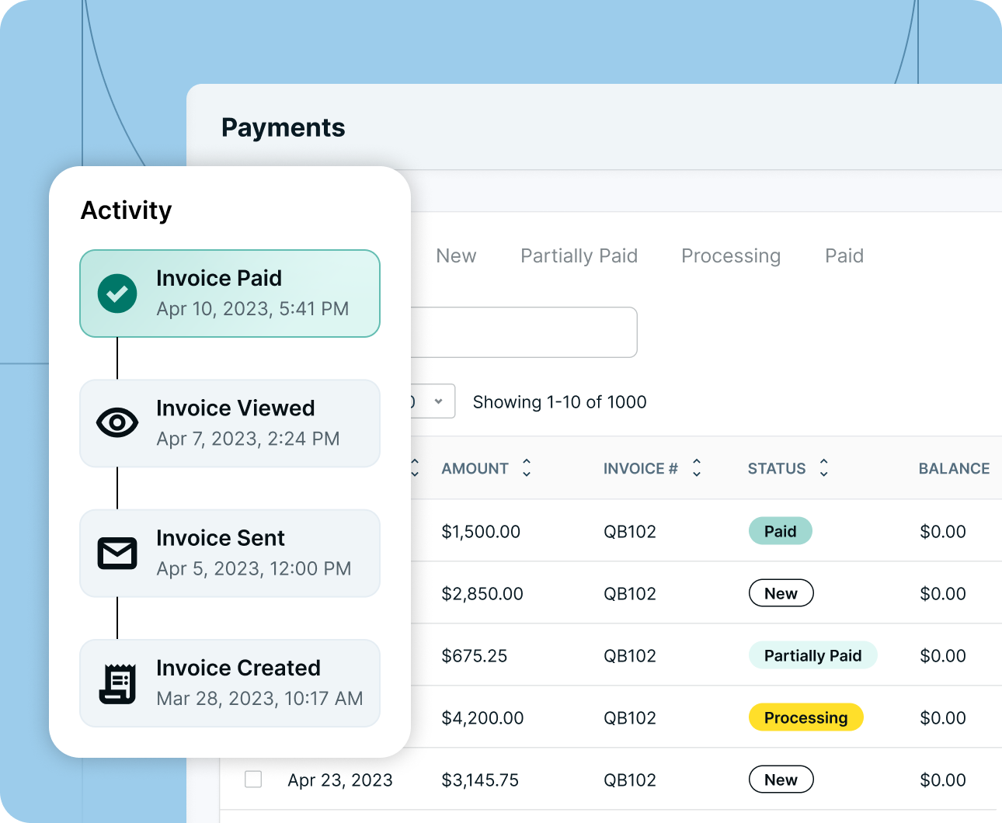Open the Invoice Paid activity card
Viewport: 1002px width, 823px height.
coord(230,293)
